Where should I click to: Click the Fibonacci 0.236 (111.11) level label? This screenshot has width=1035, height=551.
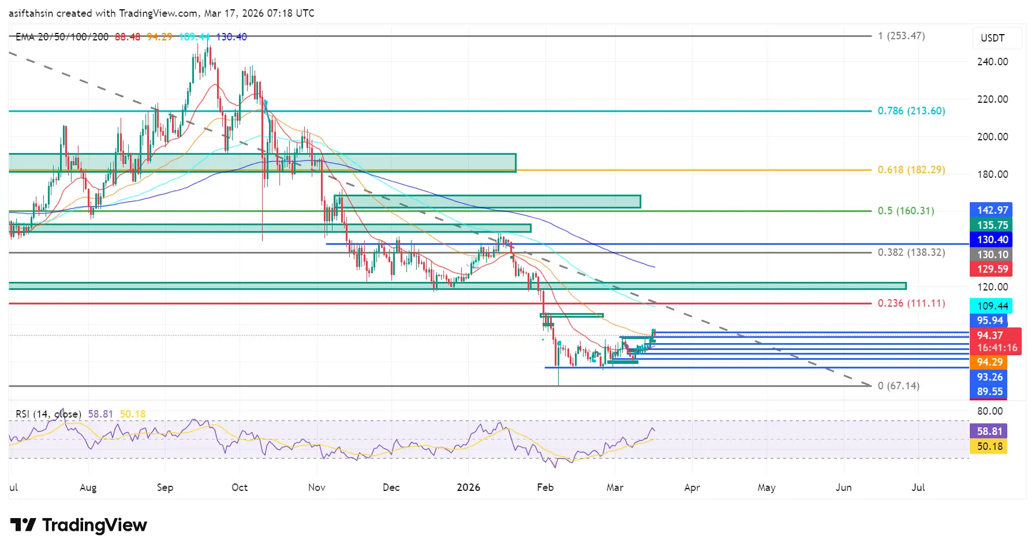coord(911,303)
